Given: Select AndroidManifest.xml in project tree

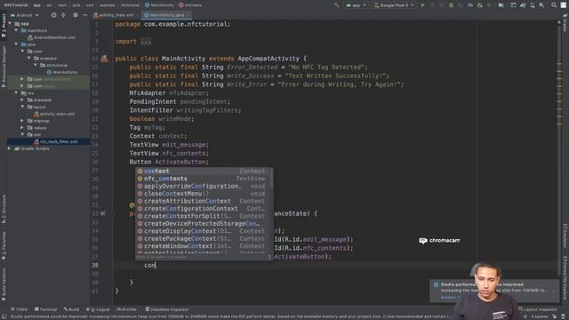Looking at the screenshot, I should point(52,37).
